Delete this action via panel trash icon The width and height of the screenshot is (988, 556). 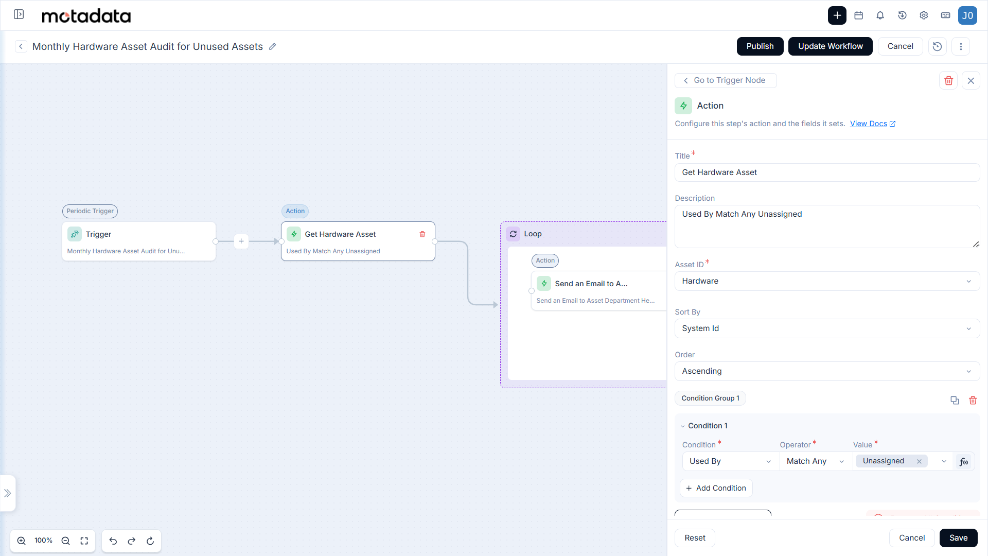pos(948,80)
